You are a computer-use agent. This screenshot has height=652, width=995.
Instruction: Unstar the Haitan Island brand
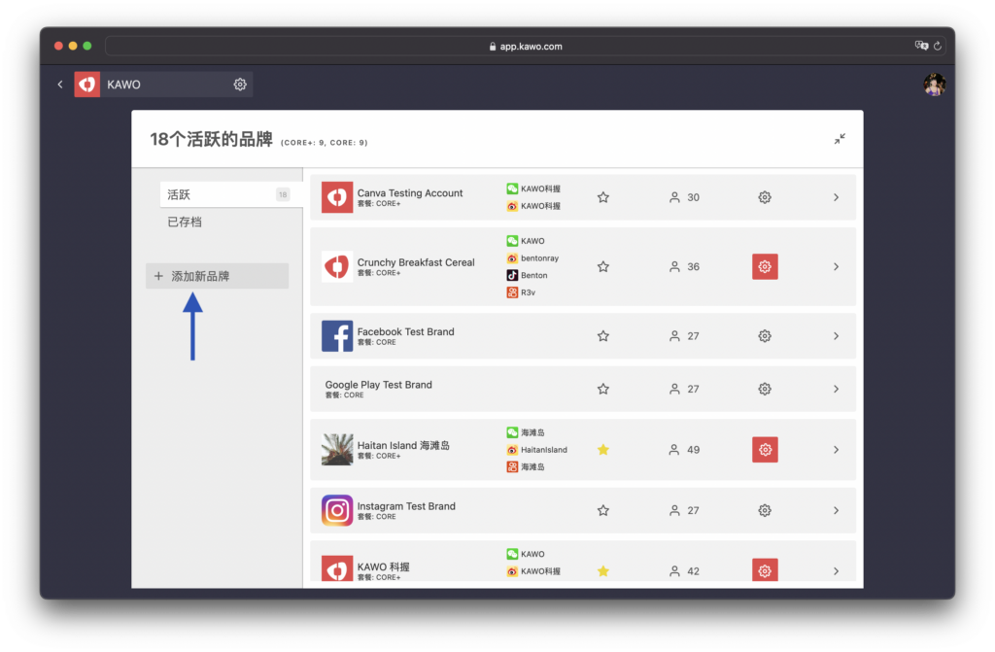tap(603, 450)
